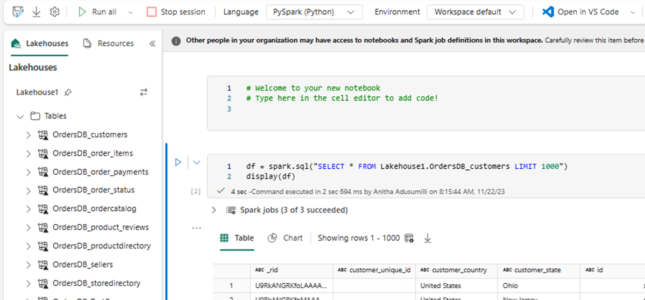Click the customer_country column header
The width and height of the screenshot is (645, 300).
click(x=457, y=270)
